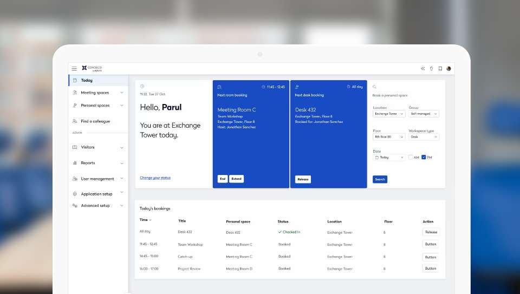The width and height of the screenshot is (520, 294).
Task: Open the Workspace type dropdown
Action: coord(424,137)
